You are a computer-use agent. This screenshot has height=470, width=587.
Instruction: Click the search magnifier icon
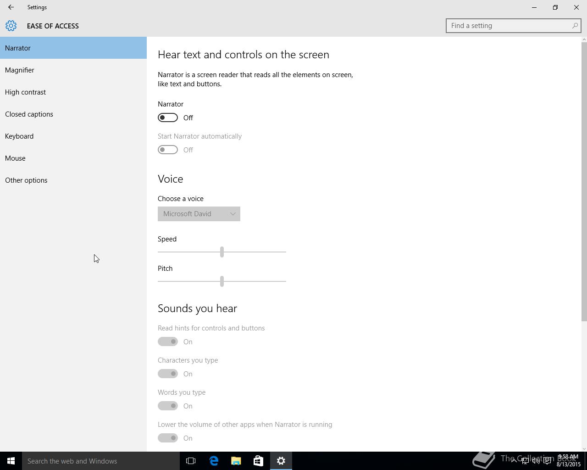[x=575, y=26]
